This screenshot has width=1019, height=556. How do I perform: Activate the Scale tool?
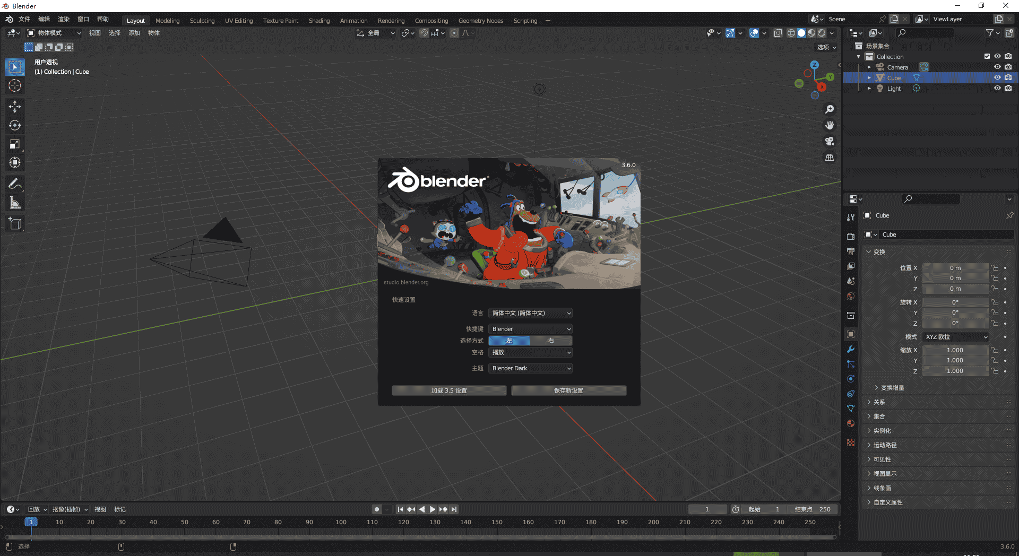(x=15, y=144)
